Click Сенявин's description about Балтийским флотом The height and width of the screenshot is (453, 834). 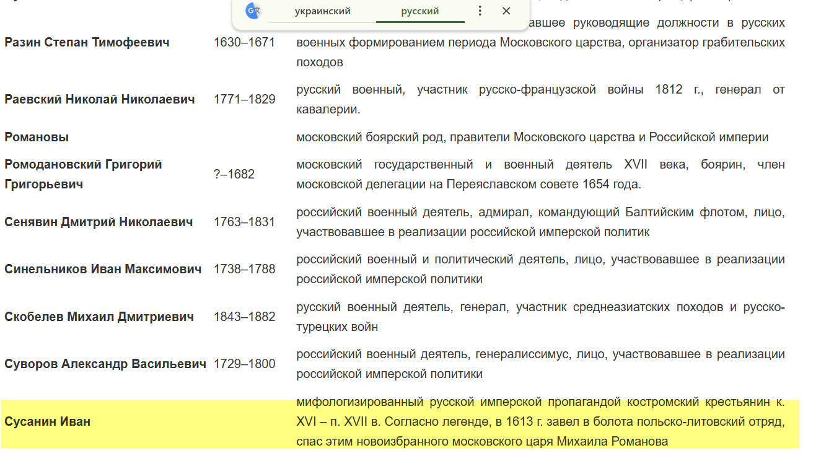point(540,222)
